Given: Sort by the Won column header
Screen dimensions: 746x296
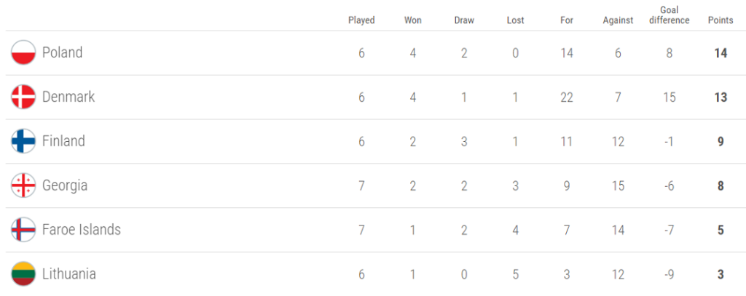Looking at the screenshot, I should tap(413, 20).
